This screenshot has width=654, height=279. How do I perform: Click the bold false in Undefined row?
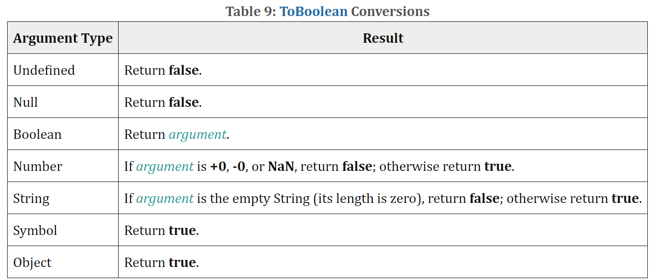[x=183, y=70]
